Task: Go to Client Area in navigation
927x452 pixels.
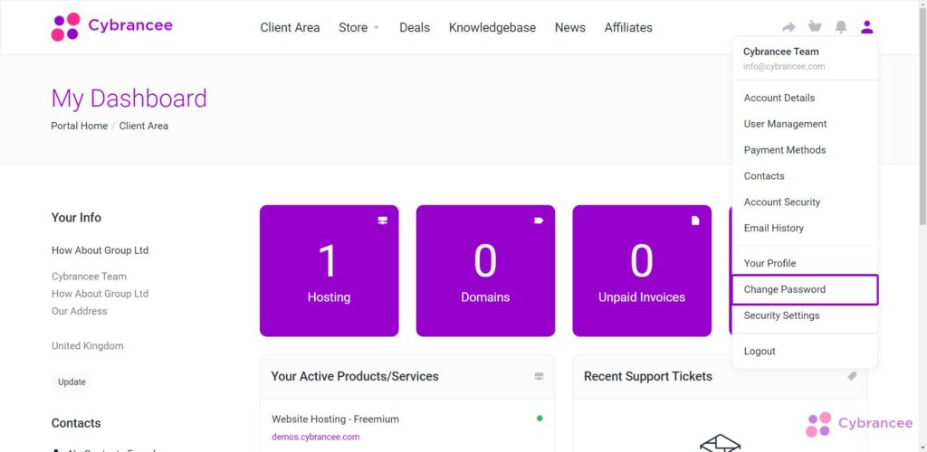Action: click(290, 28)
